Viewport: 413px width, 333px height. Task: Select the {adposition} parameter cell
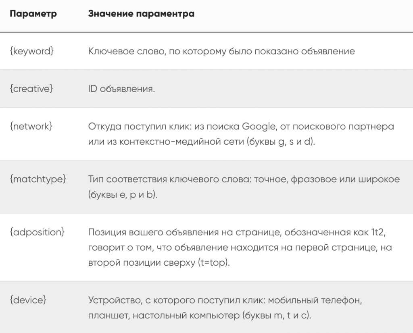[37, 232]
